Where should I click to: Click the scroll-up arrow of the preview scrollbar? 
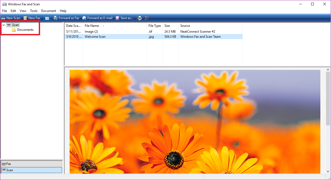pos(328,70)
